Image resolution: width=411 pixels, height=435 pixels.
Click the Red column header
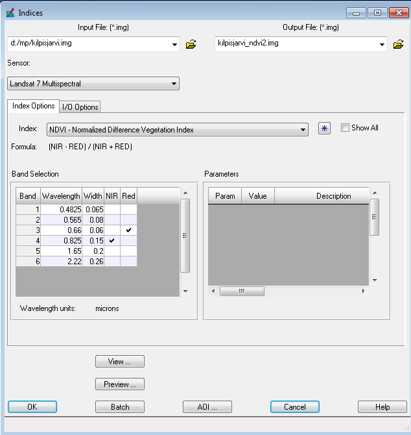(128, 196)
